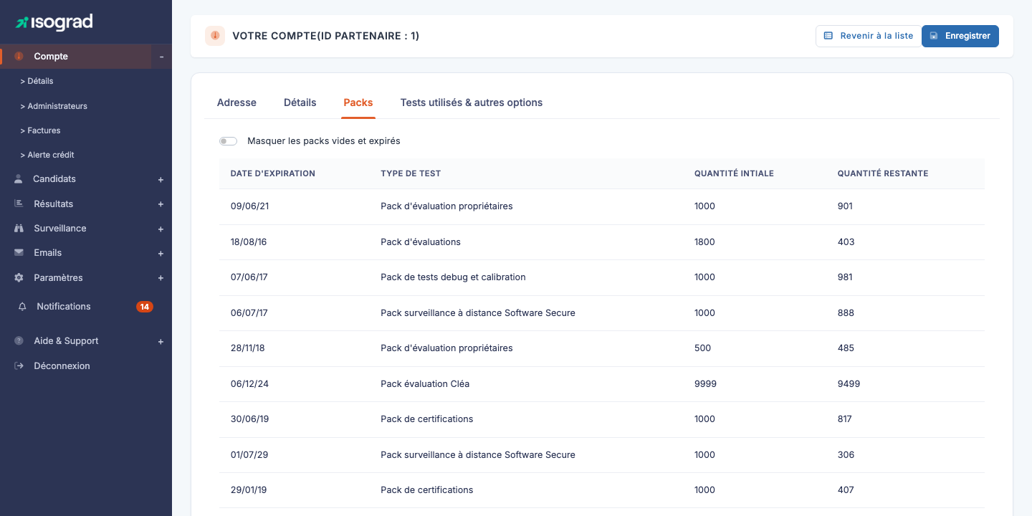Viewport: 1032px width, 516px height.
Task: Click the list icon in Revenir à la liste
Action: tap(828, 36)
